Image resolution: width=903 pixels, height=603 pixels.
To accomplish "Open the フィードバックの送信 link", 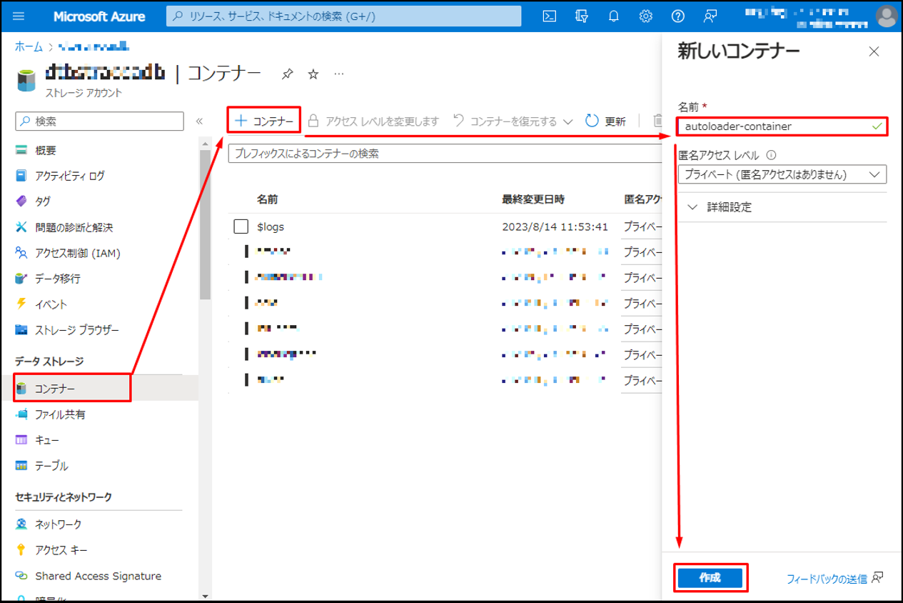I will (827, 579).
